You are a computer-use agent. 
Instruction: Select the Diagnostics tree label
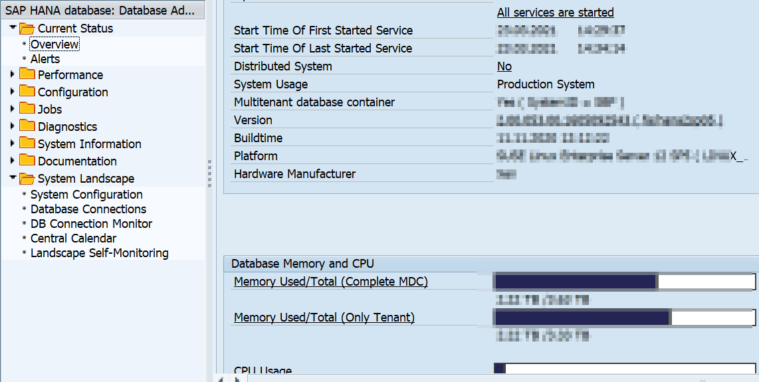67,127
